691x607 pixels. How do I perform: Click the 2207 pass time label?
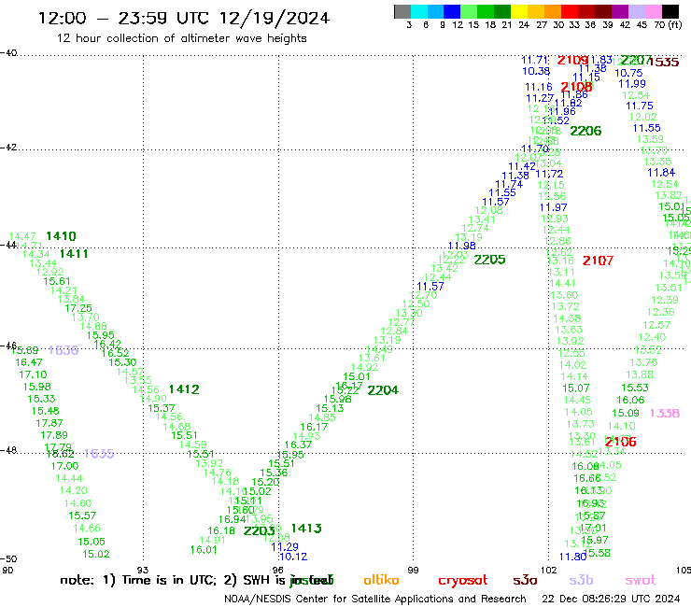[x=636, y=60]
